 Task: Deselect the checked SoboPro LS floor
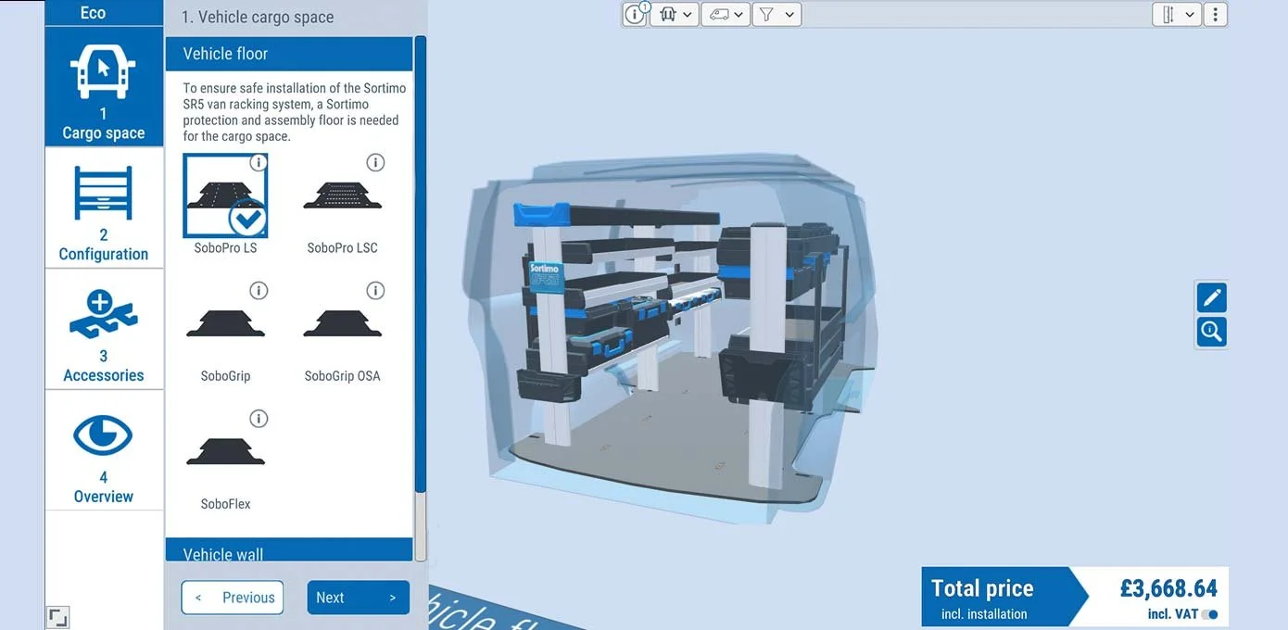coord(226,195)
